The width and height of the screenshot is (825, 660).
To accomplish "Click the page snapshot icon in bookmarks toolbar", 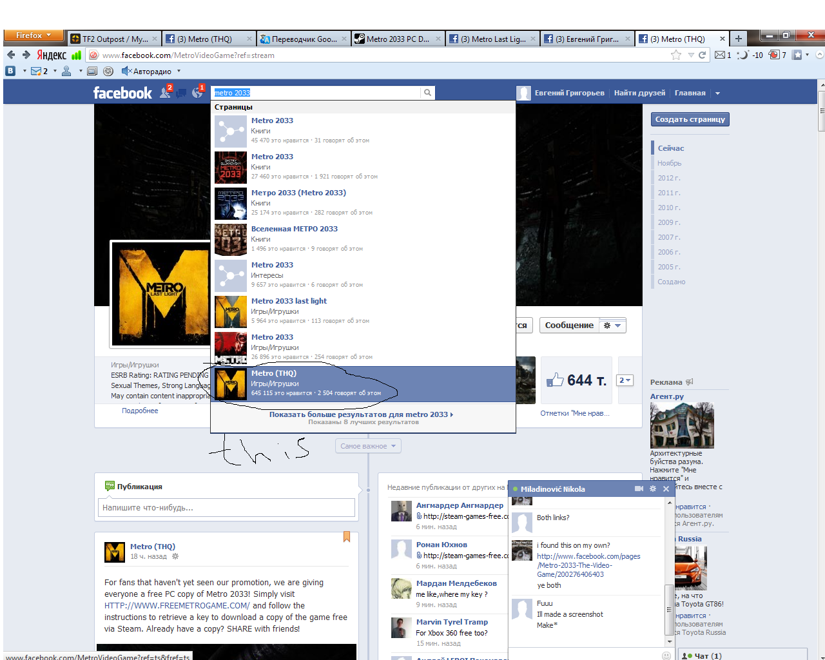I will tap(92, 71).
